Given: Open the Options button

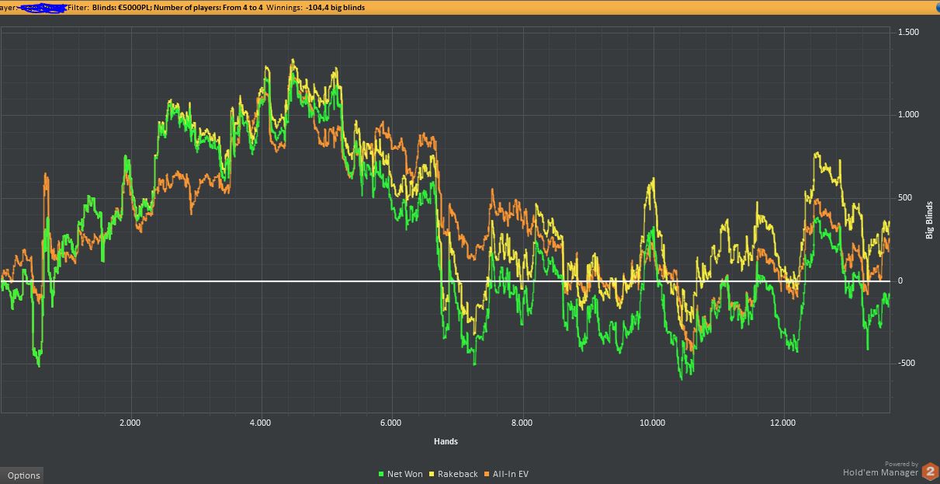Looking at the screenshot, I should 23,475.
